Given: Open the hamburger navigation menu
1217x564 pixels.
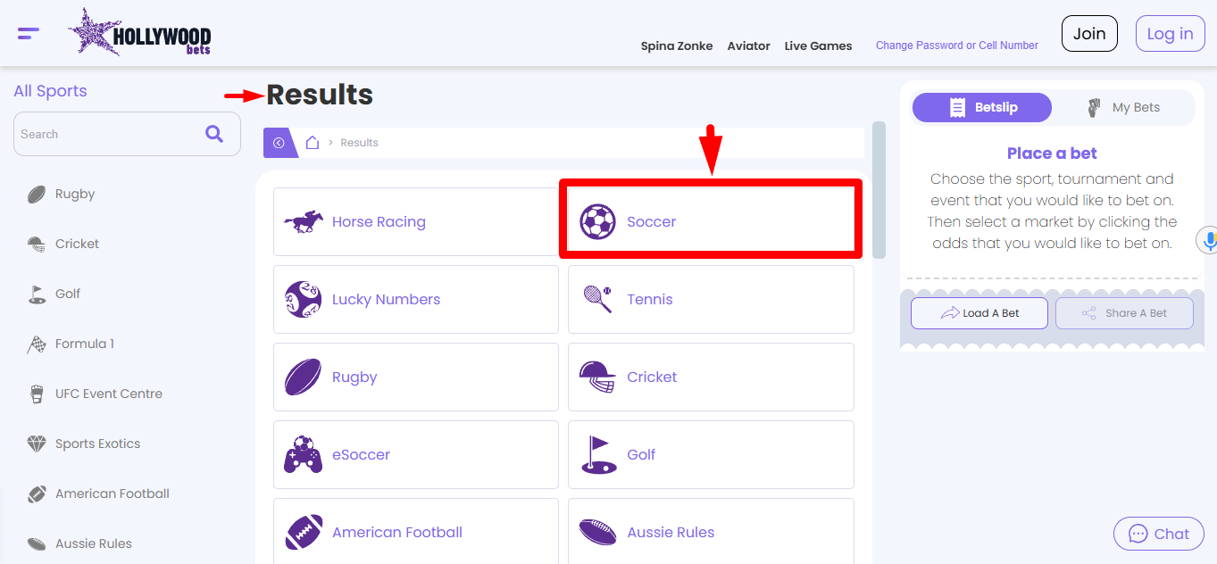Looking at the screenshot, I should 27,32.
